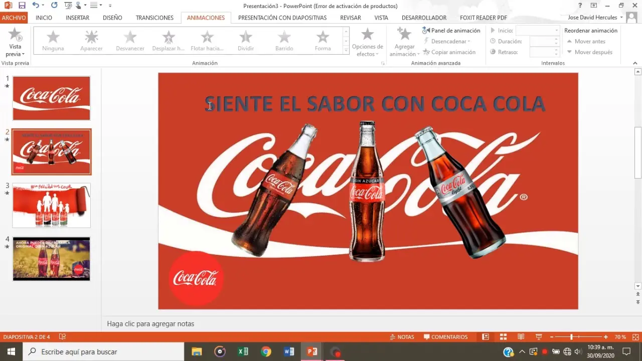Screen dimensions: 642x361
Task: Expand the animation gallery more arrow
Action: tap(346, 50)
